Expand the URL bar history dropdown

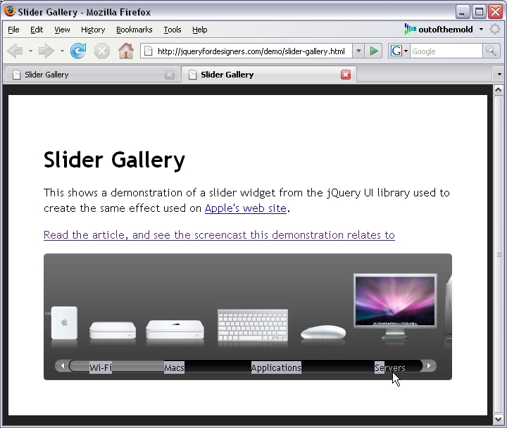point(358,51)
